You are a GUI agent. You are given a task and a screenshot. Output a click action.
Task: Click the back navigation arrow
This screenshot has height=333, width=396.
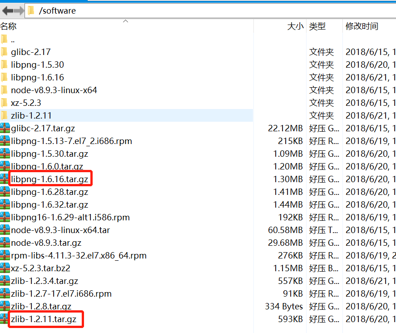[7, 11]
